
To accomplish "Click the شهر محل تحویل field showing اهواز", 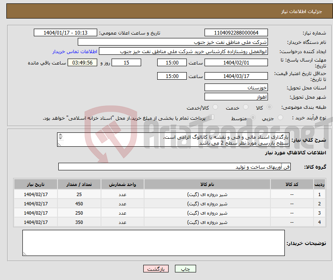I will coord(236,97).
